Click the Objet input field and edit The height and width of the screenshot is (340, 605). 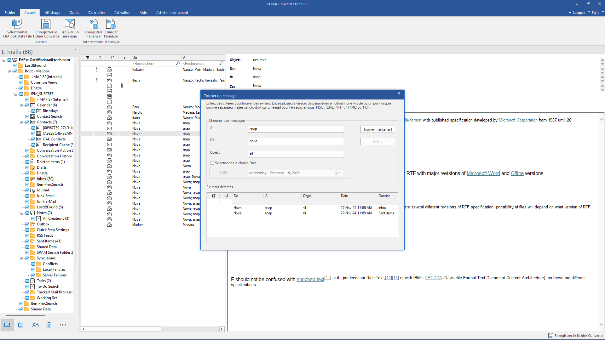296,153
